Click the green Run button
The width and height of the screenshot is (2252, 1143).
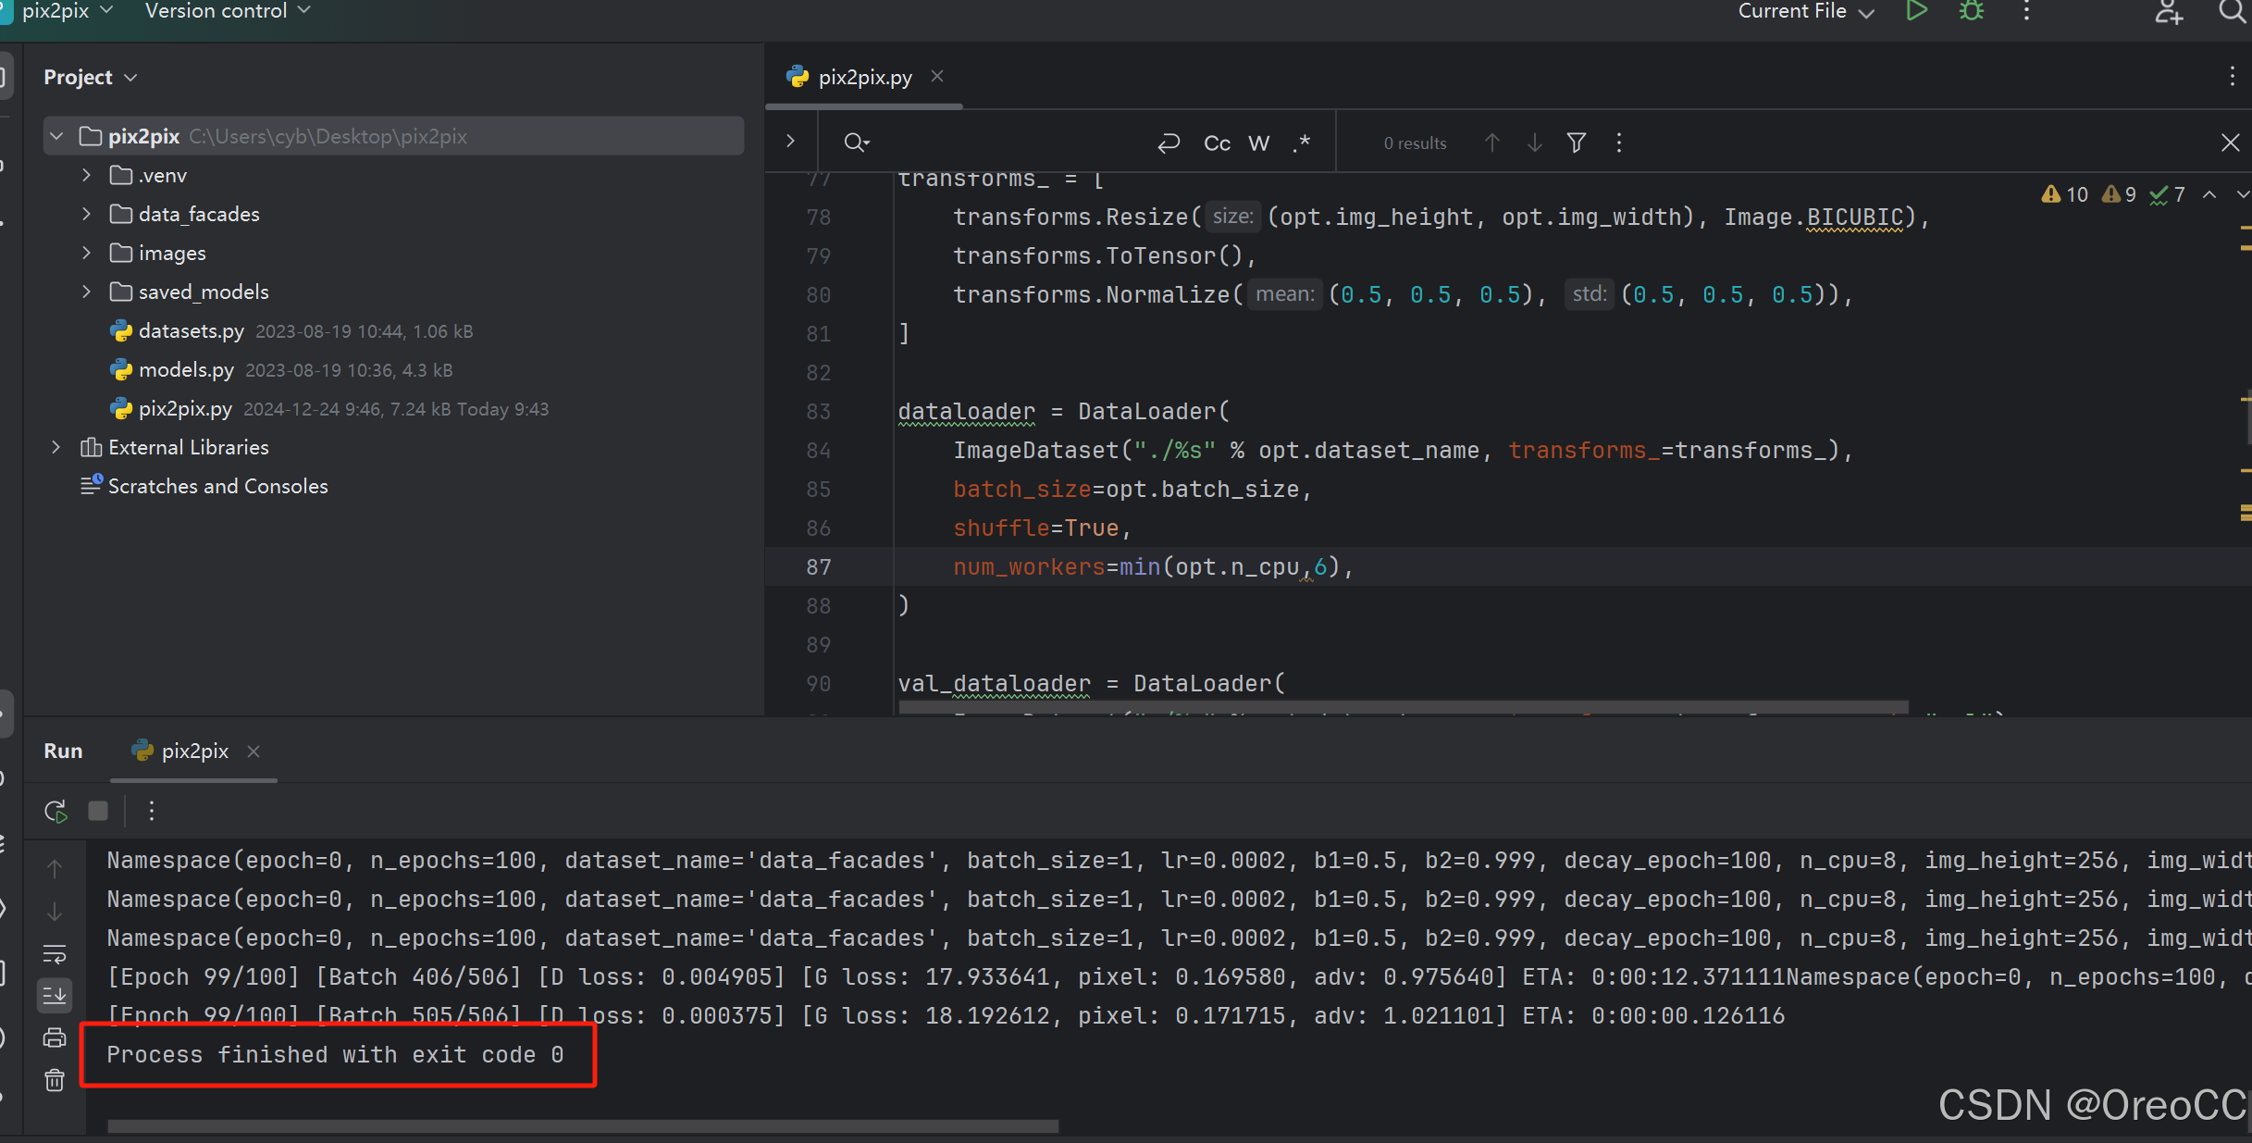click(x=1916, y=11)
